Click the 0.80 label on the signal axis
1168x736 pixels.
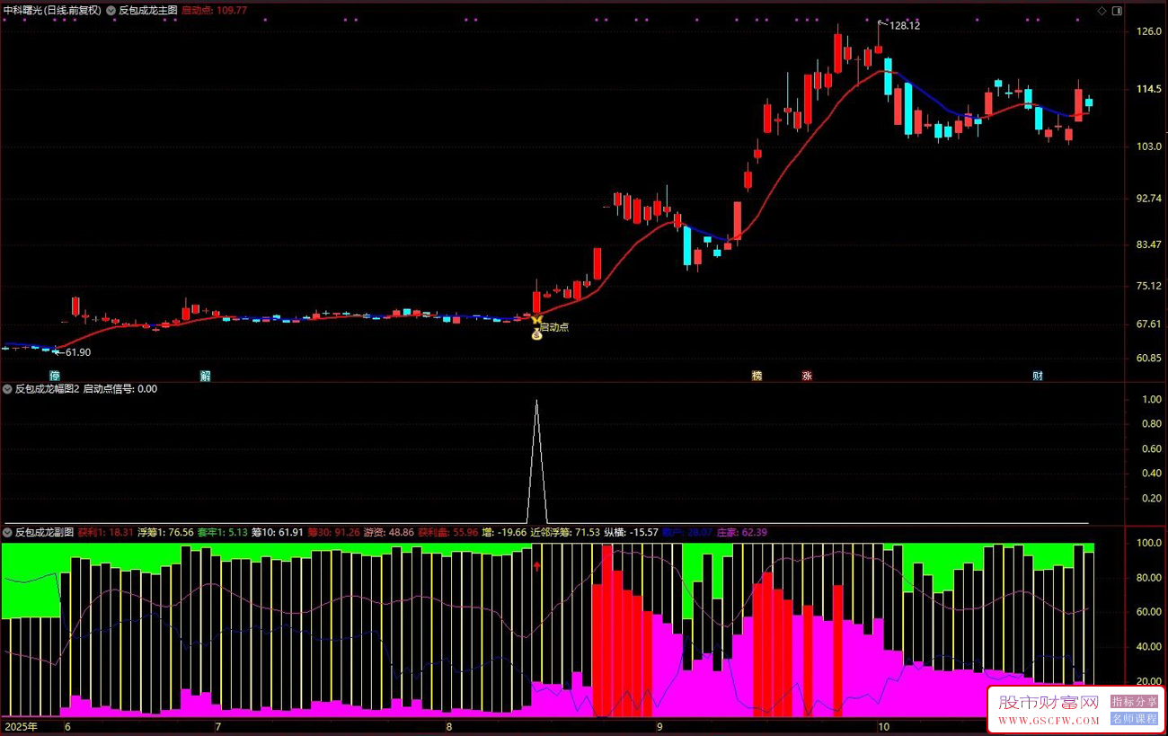[x=1151, y=423]
